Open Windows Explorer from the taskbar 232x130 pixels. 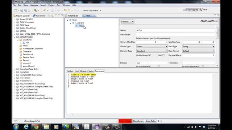[46, 127]
